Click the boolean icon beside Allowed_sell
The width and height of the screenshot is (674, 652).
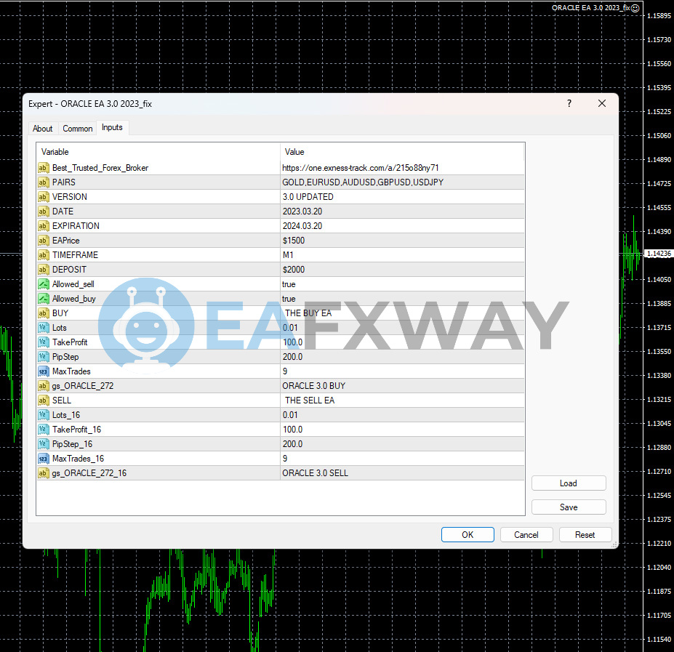tap(44, 284)
